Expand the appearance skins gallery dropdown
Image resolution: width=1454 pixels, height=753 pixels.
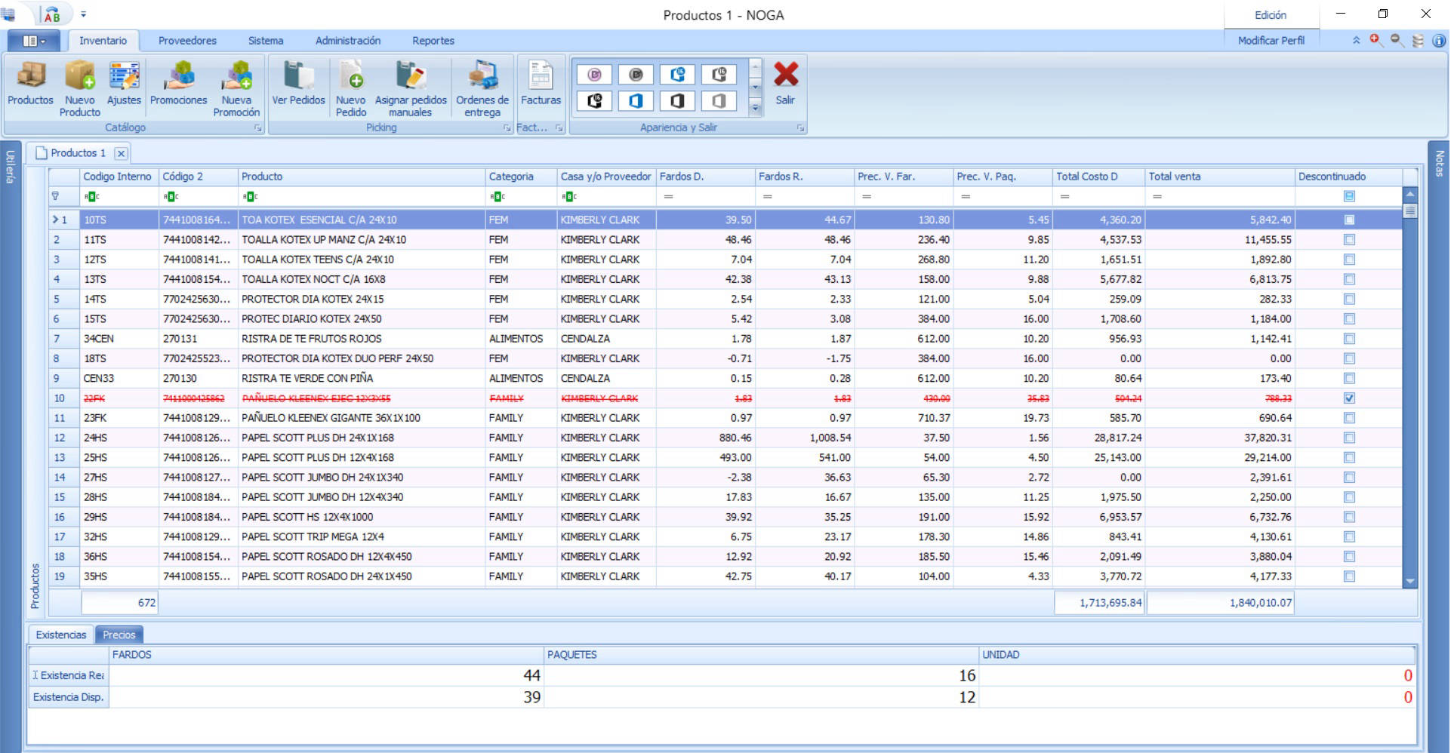pos(755,109)
